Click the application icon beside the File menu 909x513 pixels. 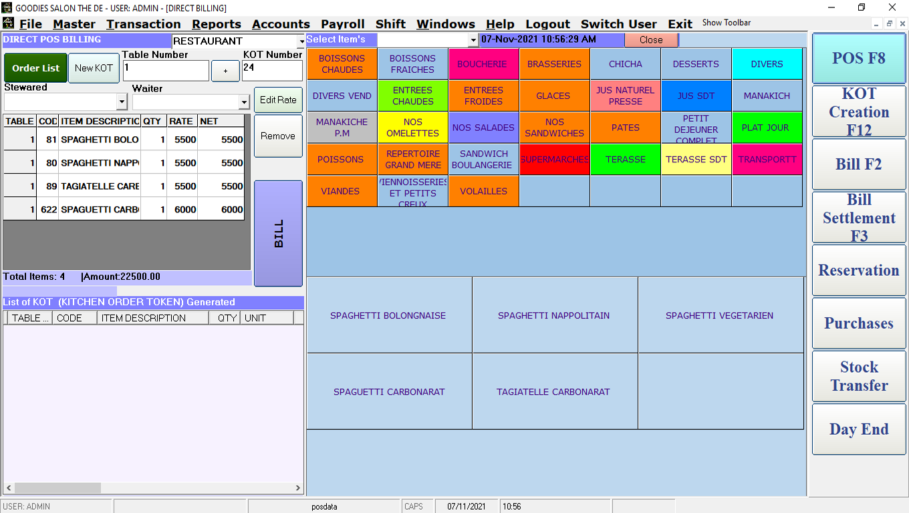(x=9, y=23)
